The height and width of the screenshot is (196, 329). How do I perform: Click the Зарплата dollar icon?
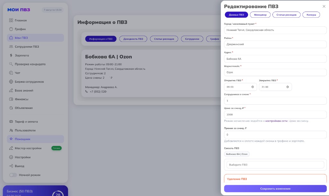coord(11,55)
